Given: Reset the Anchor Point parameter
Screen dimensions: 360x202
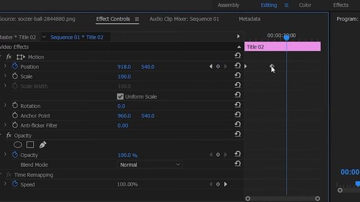Looking at the screenshot, I should click(237, 114).
